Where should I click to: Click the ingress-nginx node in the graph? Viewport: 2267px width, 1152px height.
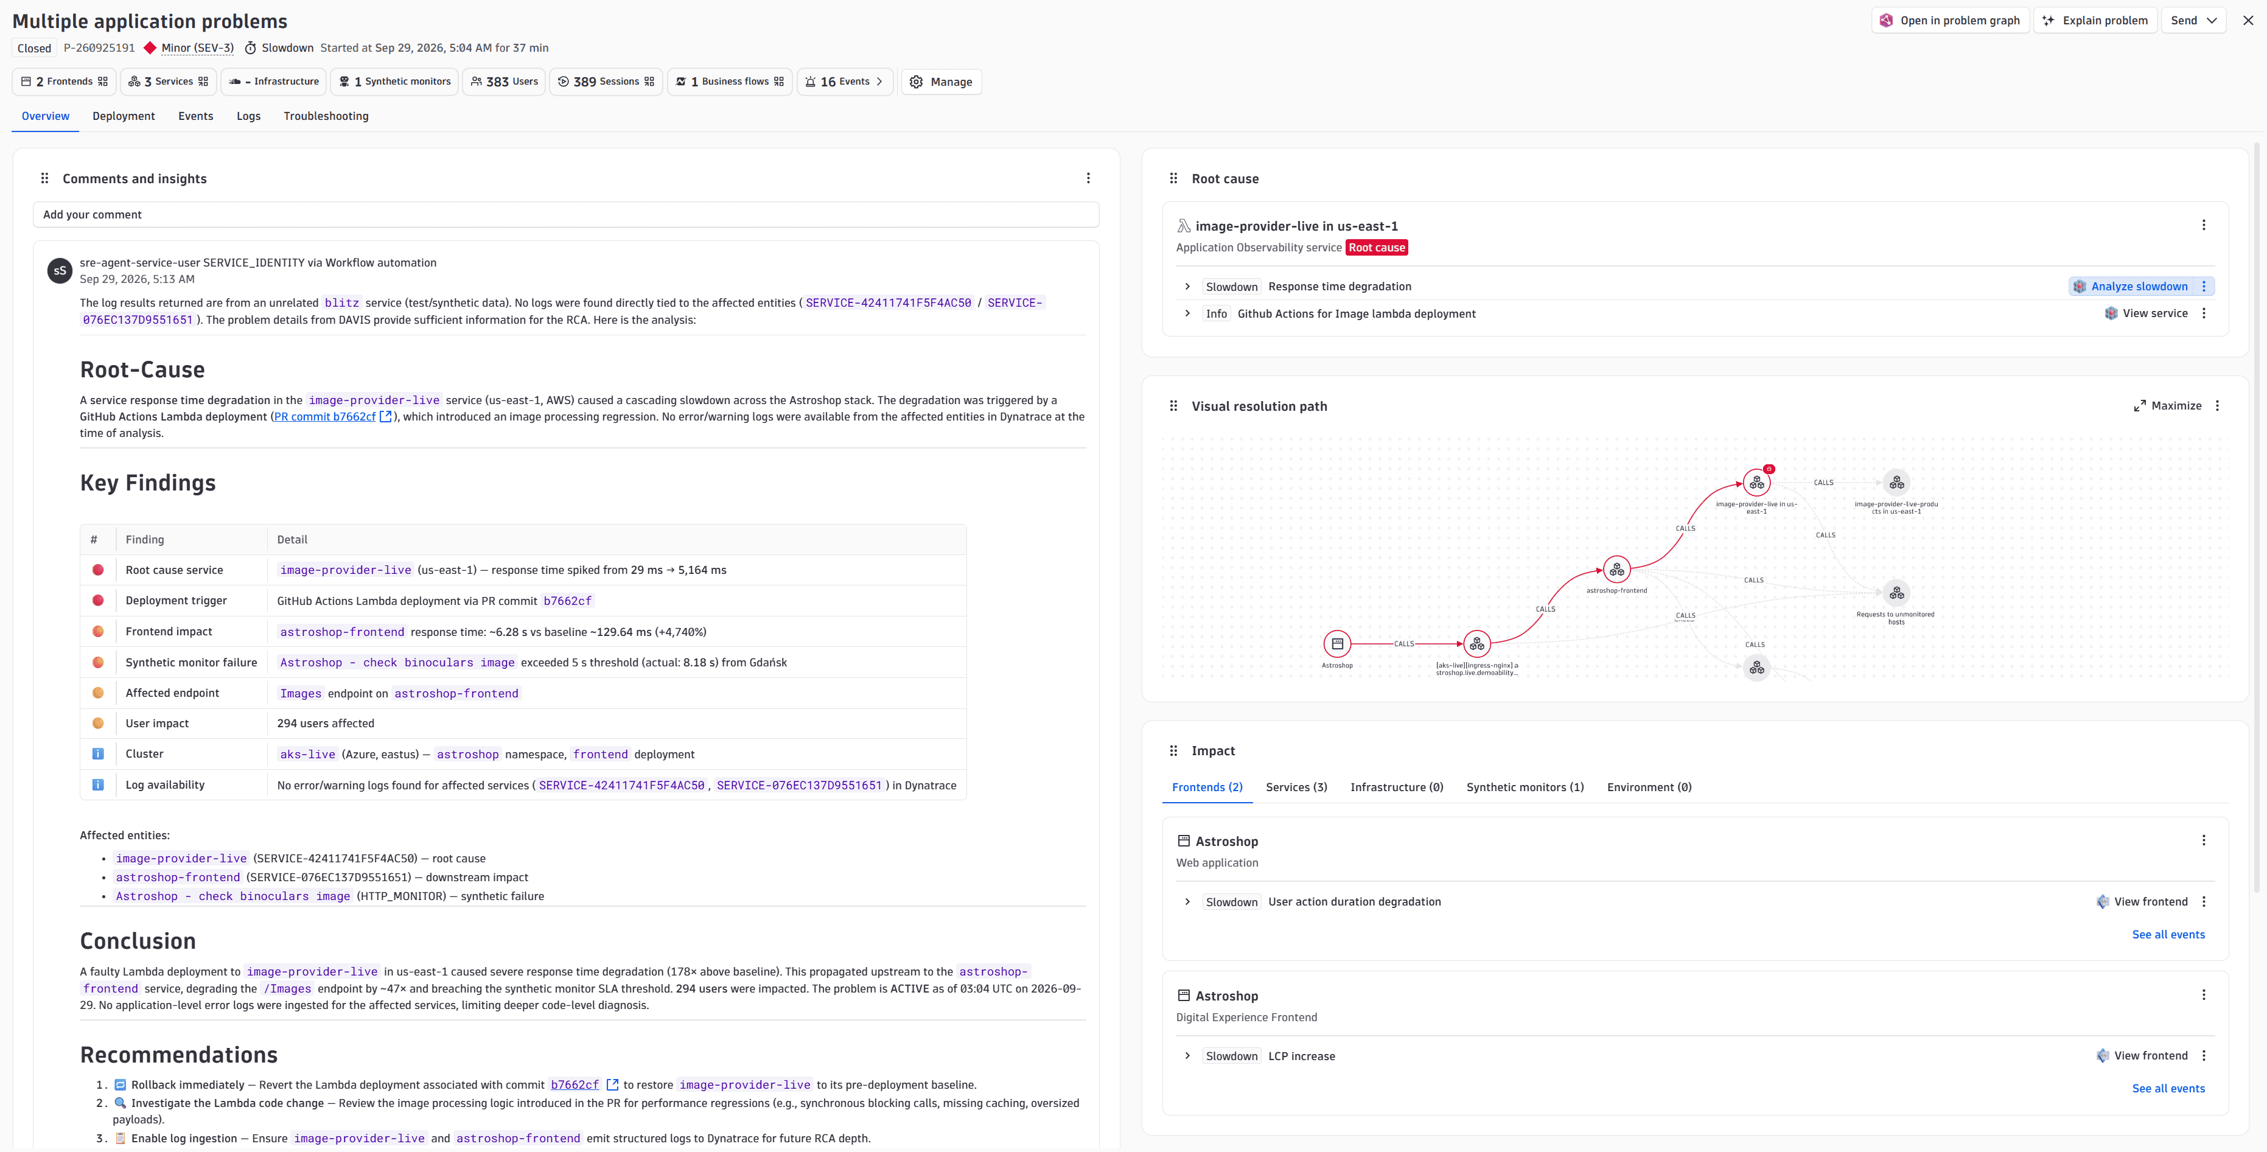pos(1476,644)
